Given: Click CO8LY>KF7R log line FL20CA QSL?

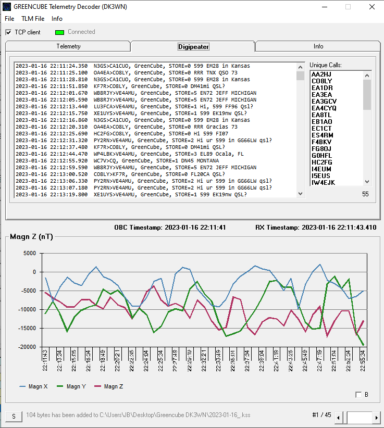Looking at the screenshot, I should (120, 174).
